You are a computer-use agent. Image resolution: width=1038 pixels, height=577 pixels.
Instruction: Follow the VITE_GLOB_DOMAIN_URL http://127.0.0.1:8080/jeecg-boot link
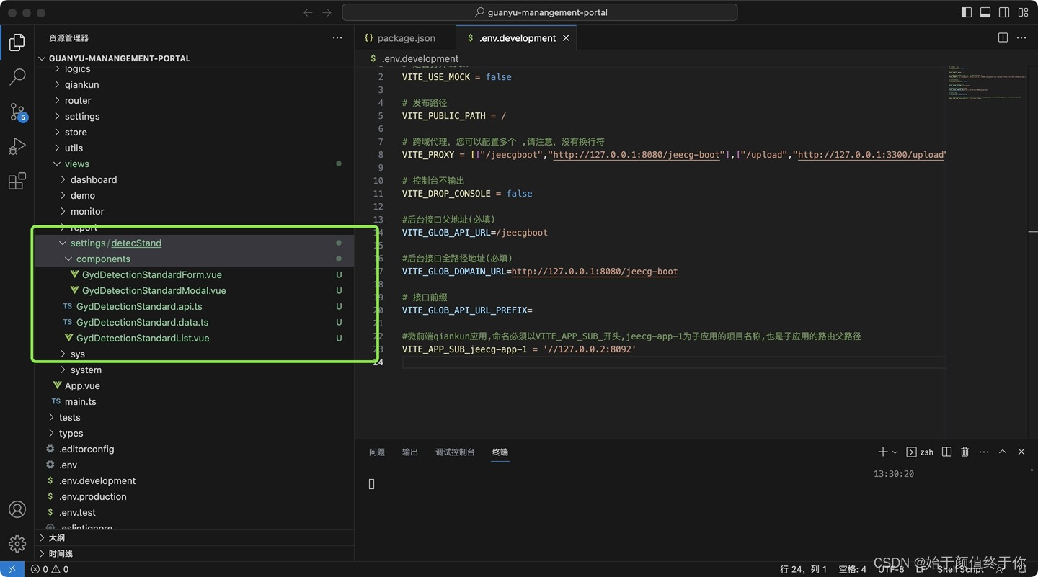595,272
